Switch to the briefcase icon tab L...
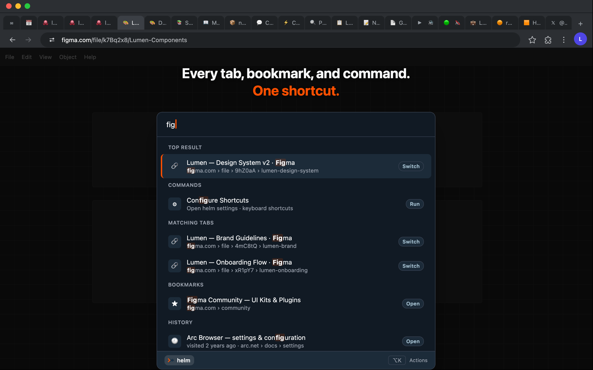Image resolution: width=593 pixels, height=370 pixels. [478, 23]
